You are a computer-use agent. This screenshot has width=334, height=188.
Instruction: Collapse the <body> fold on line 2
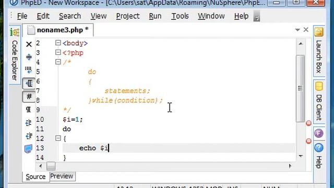pos(58,43)
